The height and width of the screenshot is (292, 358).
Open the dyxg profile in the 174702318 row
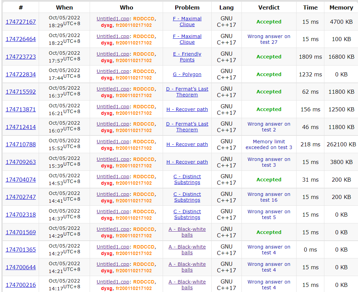tap(107, 218)
